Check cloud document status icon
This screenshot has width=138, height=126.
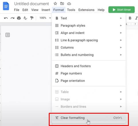(69, 4)
